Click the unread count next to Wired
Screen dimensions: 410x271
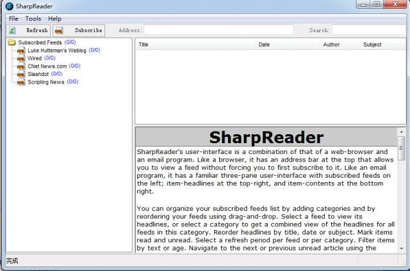pos(50,58)
